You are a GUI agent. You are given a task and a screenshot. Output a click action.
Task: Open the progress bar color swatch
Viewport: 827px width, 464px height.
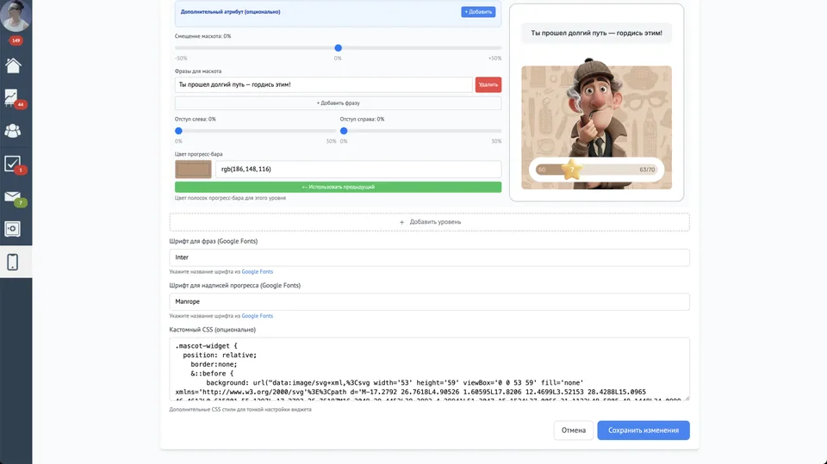click(193, 170)
